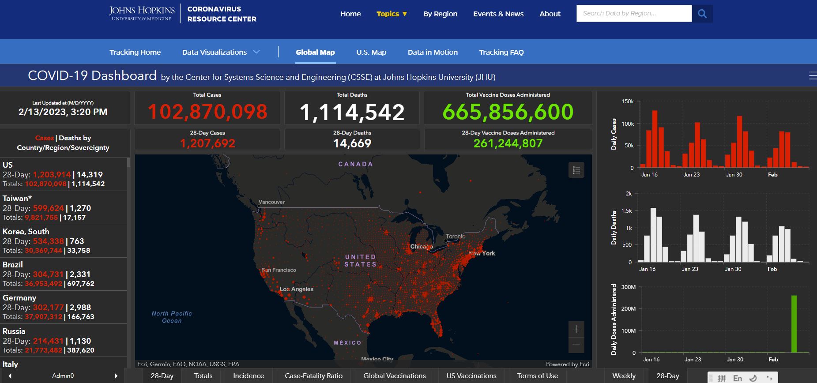The height and width of the screenshot is (383, 817).
Task: Click the last updated time 2/13/2023, 3:20 PM
Action: 63,112
